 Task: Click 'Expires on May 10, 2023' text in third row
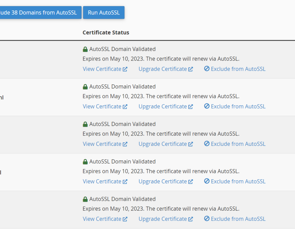(x=113, y=134)
